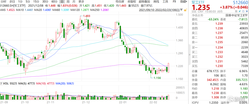Select the 卖二 price 1.236 row
The image size is (249, 104).
click(220, 38)
